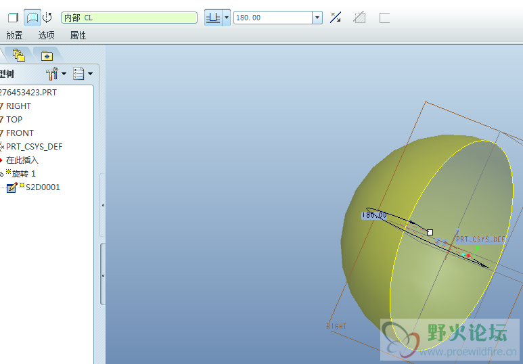Click the 内部 CL axis collector field
Screen dimensions: 523x364
pyautogui.click(x=129, y=18)
